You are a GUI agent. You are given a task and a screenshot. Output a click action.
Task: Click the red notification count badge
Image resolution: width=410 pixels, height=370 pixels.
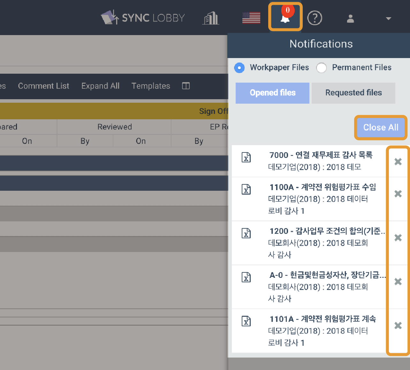click(288, 11)
